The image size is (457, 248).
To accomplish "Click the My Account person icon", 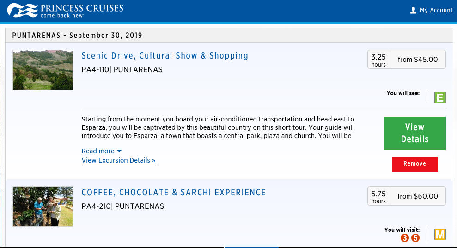I will pos(413,11).
